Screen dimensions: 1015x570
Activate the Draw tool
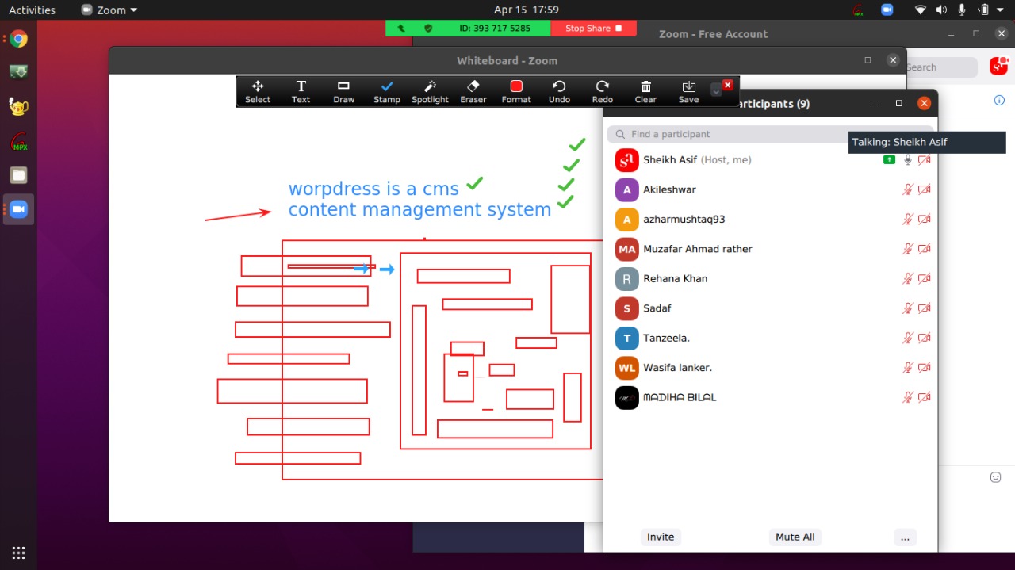(x=344, y=91)
